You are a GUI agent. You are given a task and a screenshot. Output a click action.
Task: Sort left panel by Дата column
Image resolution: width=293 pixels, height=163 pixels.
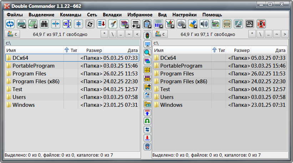coord(121,50)
